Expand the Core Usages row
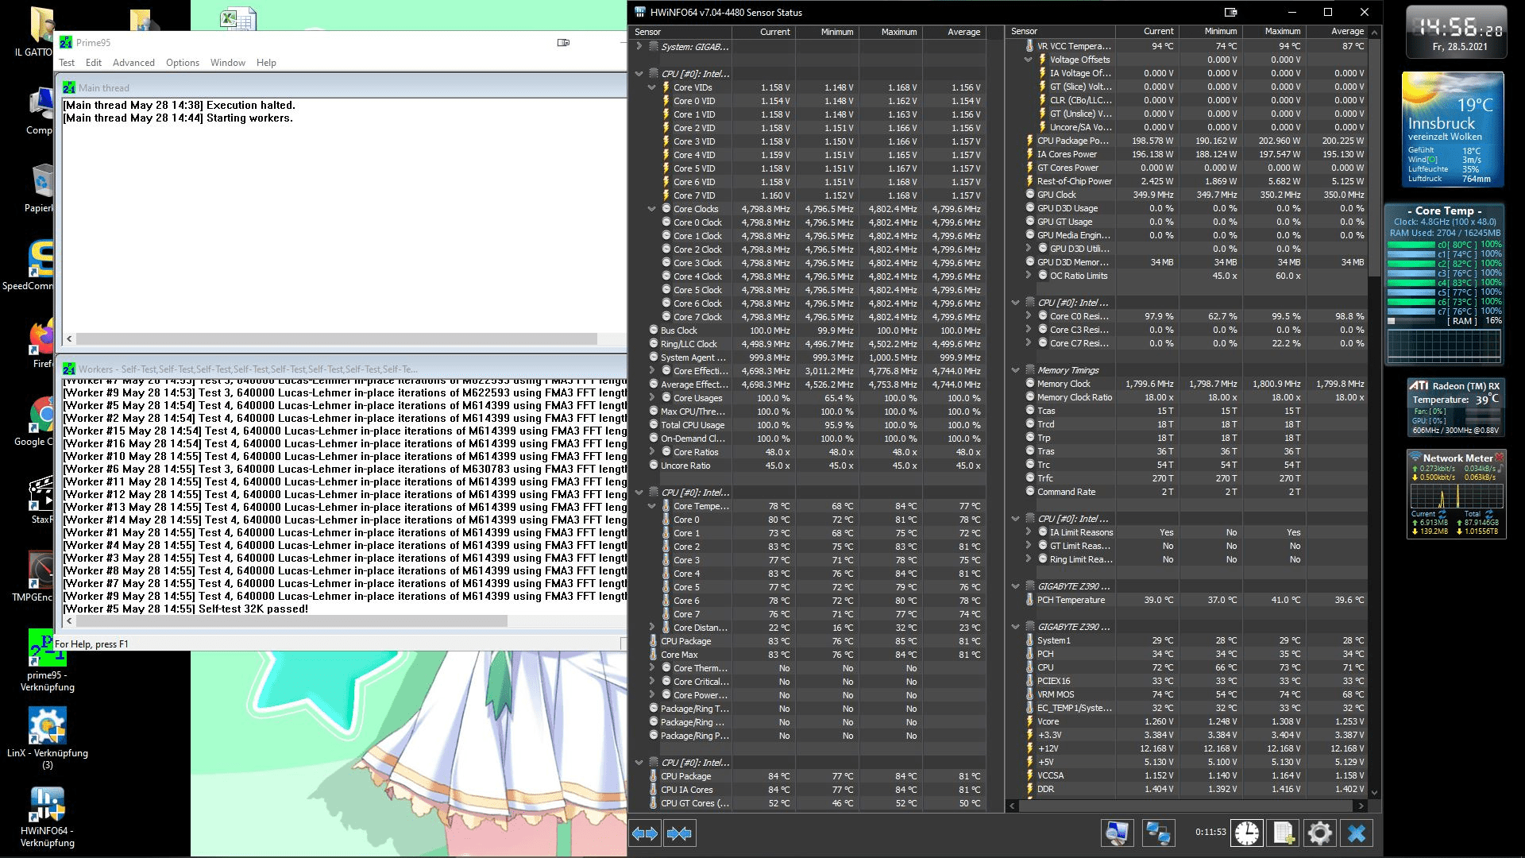 651,398
